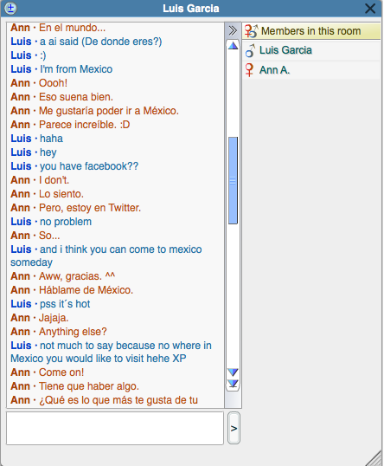Click message "Eso suena bien."
This screenshot has height=466, width=384.
pyautogui.click(x=76, y=97)
